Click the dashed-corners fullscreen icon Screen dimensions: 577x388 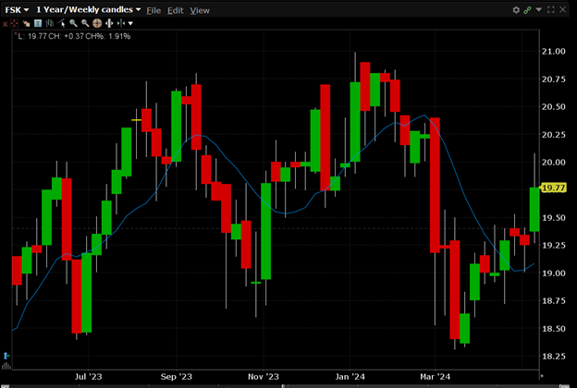click(x=551, y=9)
